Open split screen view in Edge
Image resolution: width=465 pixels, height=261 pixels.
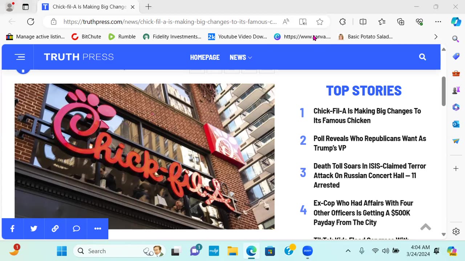click(x=363, y=22)
